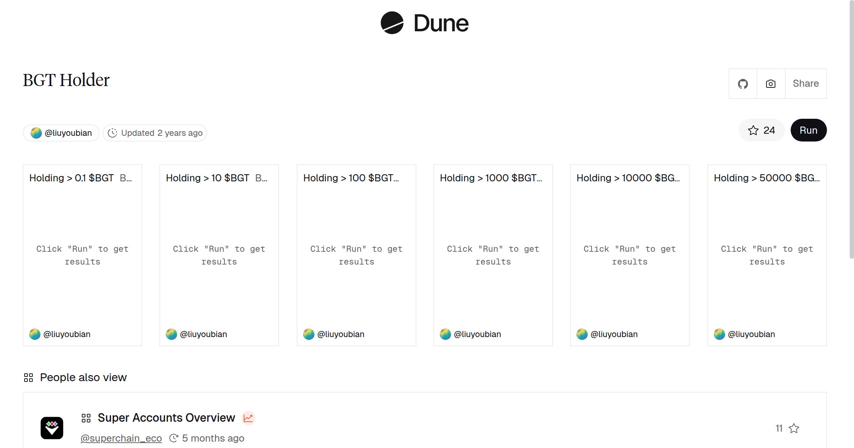Screen dimensions: 854x448
Task: Open Super Accounts Overview dashboard link
Action: pyautogui.click(x=166, y=418)
